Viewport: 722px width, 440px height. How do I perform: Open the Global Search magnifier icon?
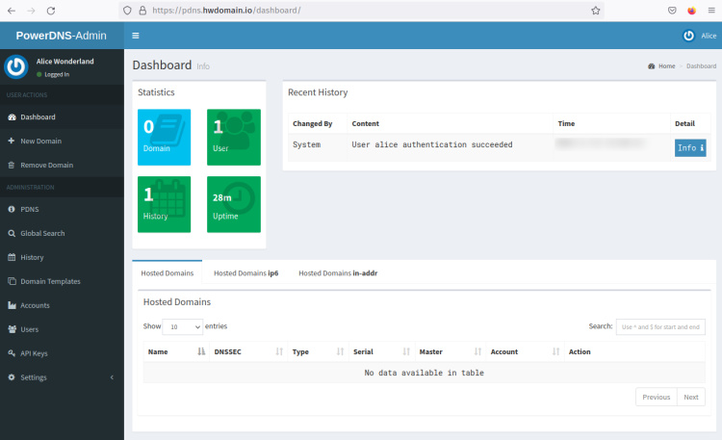pos(12,233)
